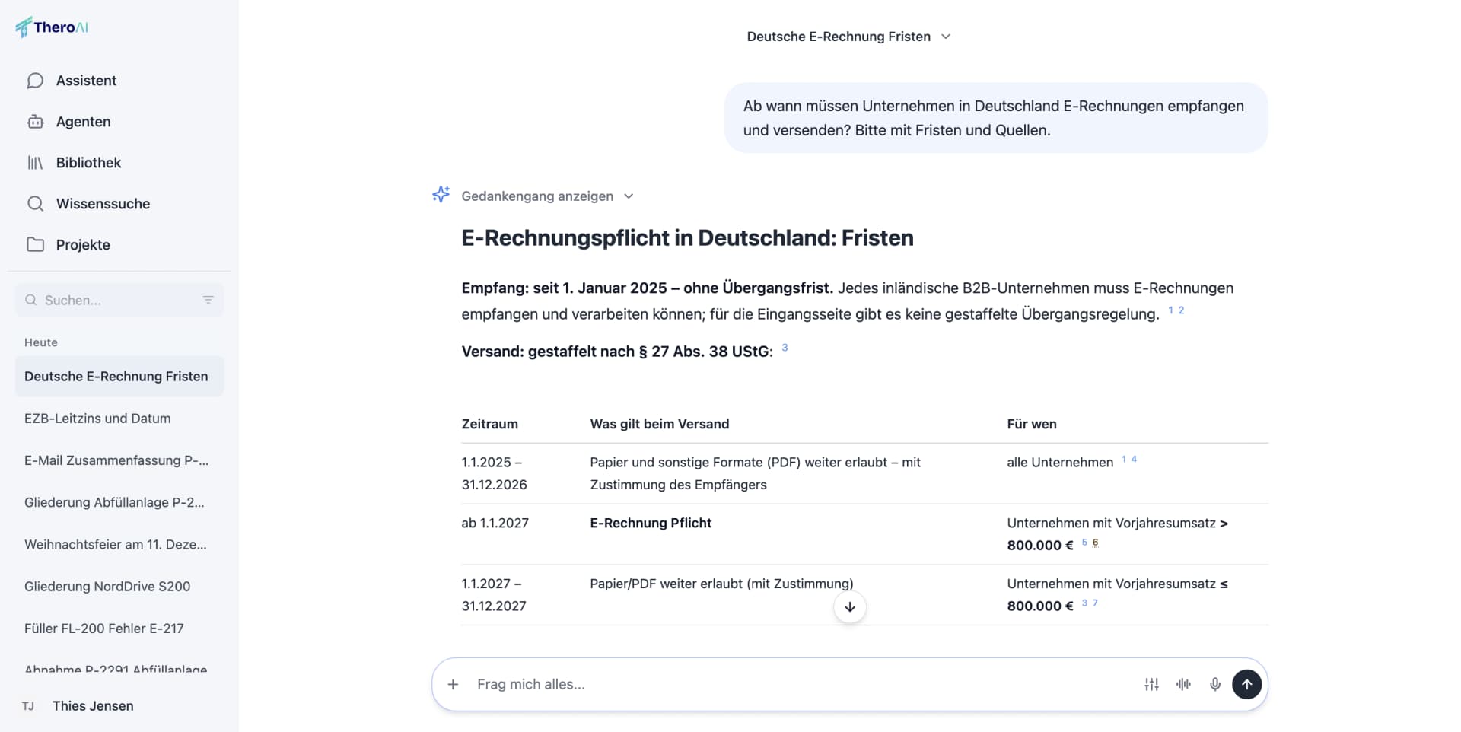The width and height of the screenshot is (1461, 732).
Task: Open chat Gliederung NordDrive S200
Action: coord(119,587)
